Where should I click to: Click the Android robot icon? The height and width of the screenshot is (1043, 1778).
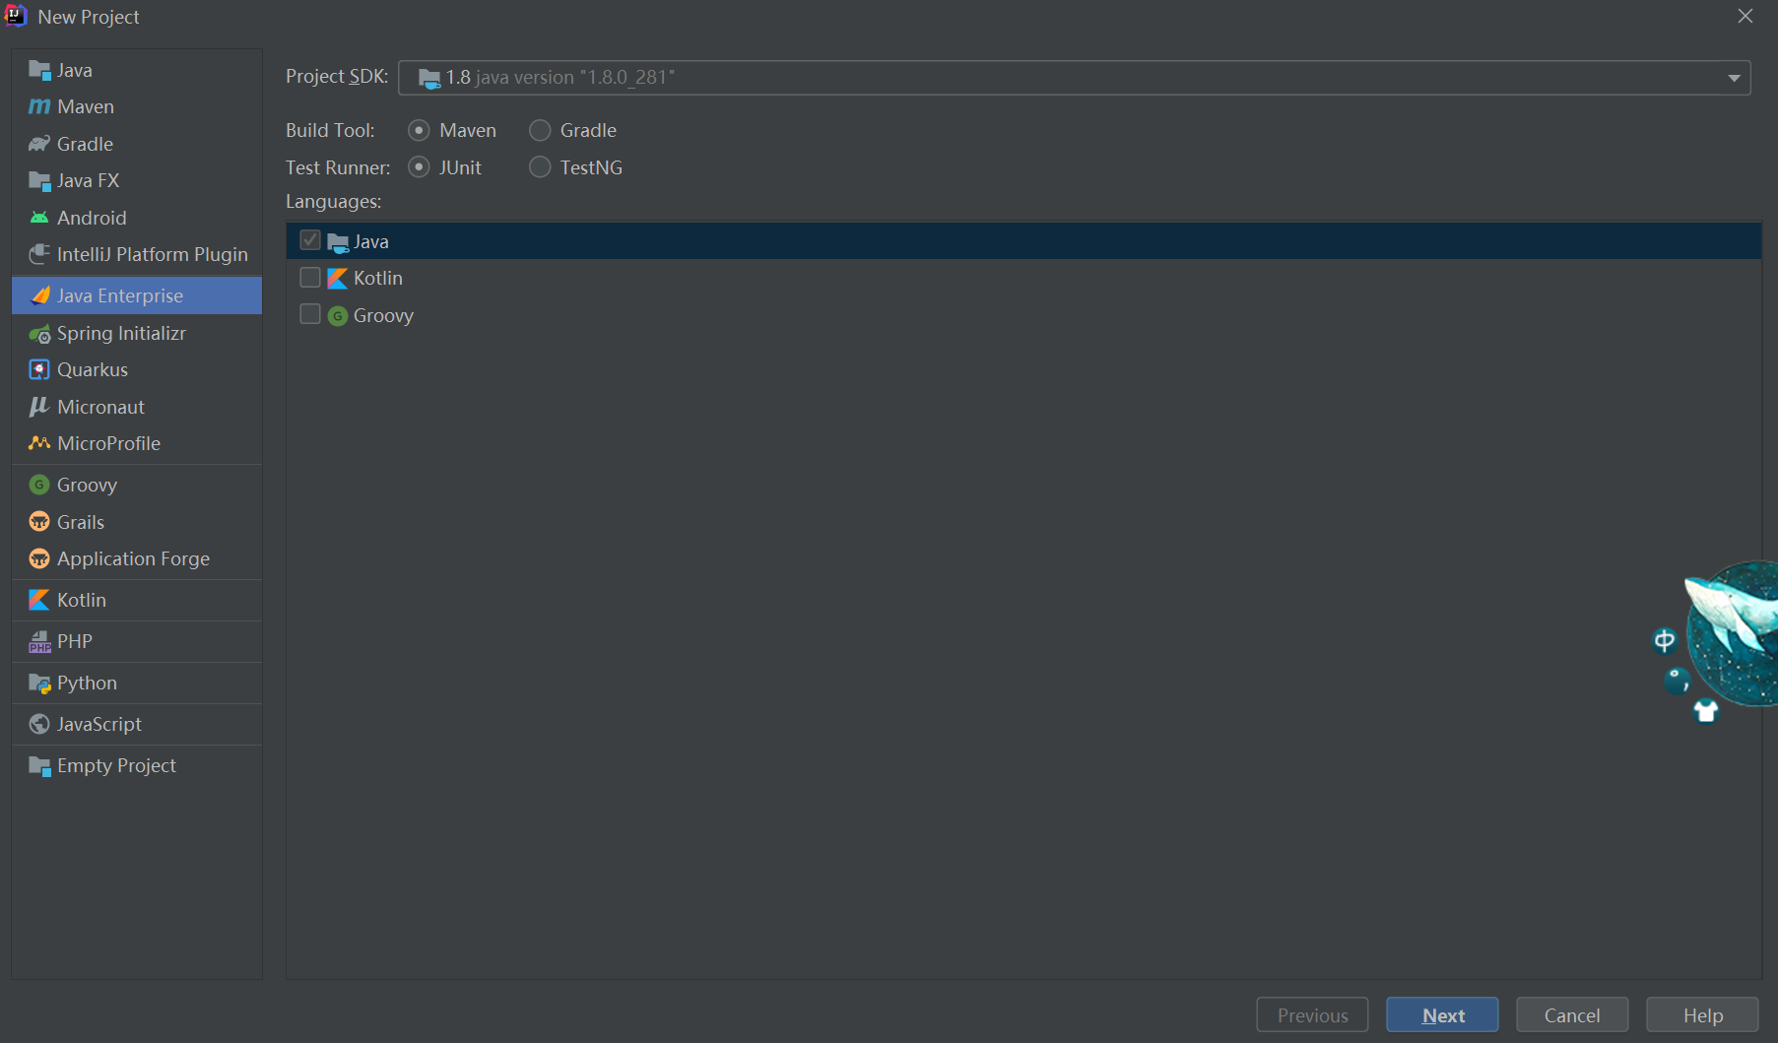39,218
